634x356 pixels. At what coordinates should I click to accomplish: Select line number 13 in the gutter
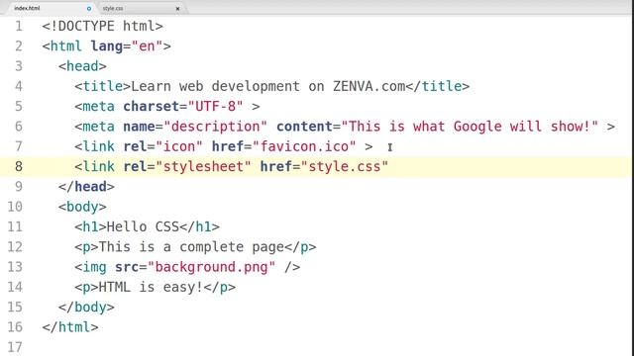tap(15, 267)
